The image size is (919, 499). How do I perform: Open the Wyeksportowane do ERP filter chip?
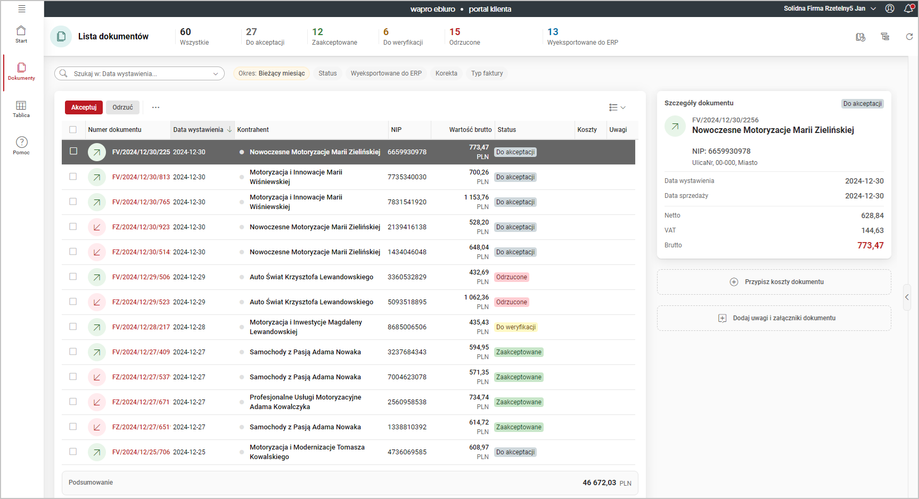(386, 73)
